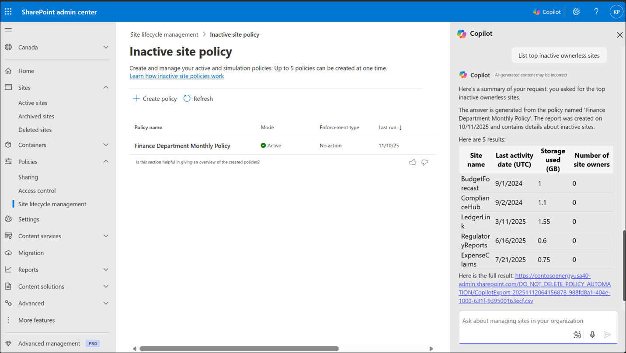
Task: Select Active sites in the sidebar
Action: tap(33, 103)
